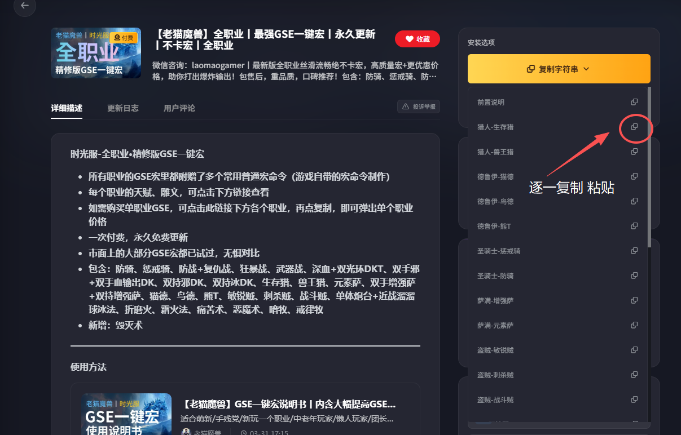Select the 圣骑士-惩戒骑 list entry
Viewport: 681px width, 435px height.
pyautogui.click(x=557, y=251)
